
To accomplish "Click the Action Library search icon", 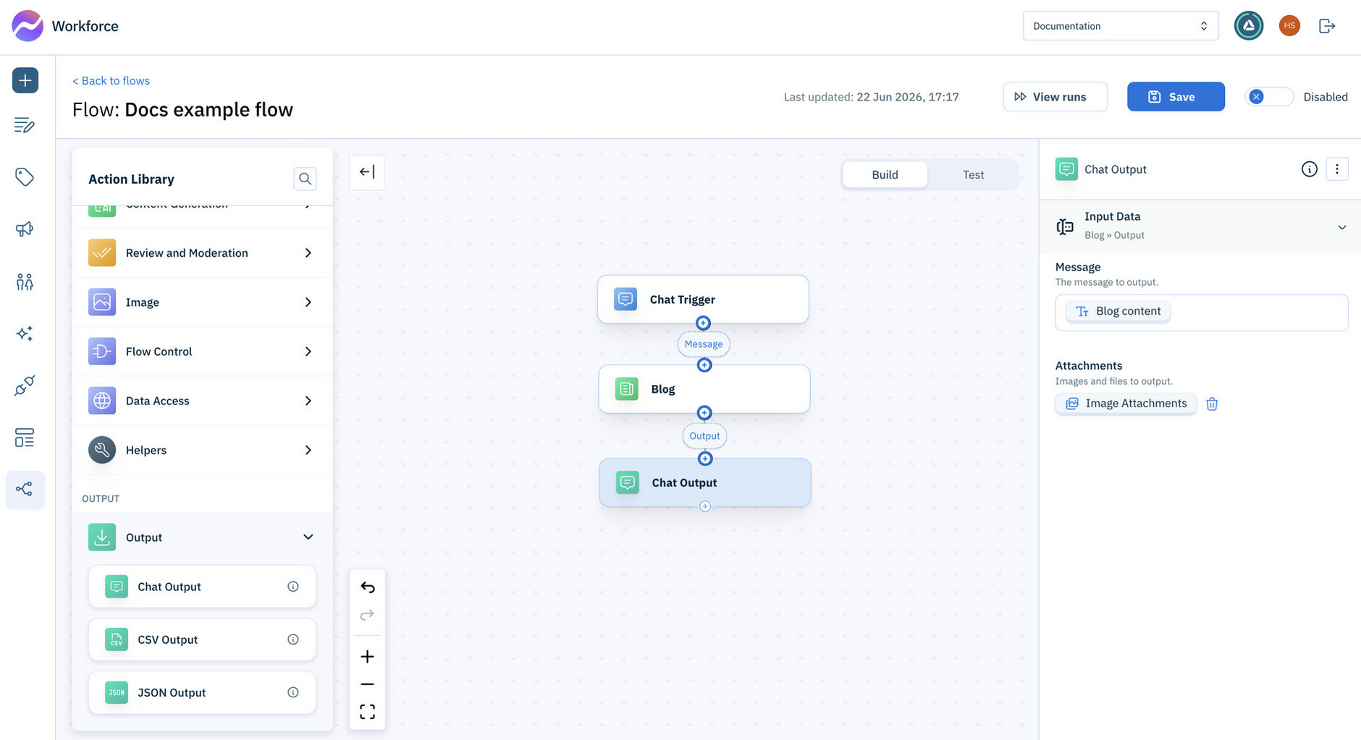I will click(305, 179).
